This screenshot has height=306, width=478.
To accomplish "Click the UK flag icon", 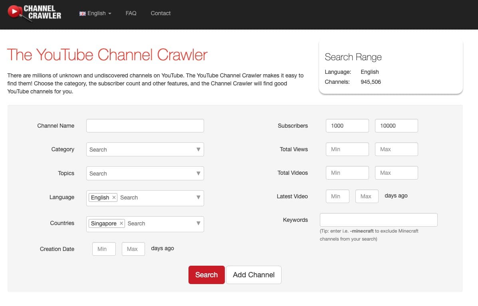I will (x=83, y=14).
